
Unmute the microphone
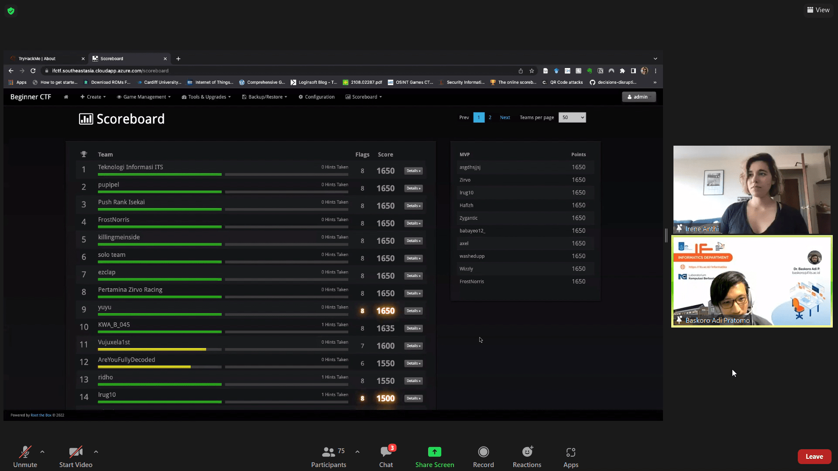pos(25,452)
